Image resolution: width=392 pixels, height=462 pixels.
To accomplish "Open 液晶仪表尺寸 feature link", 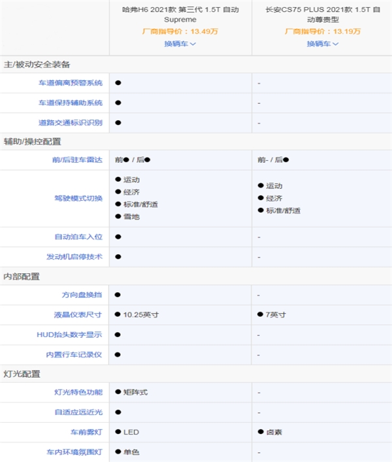I will pyautogui.click(x=78, y=314).
